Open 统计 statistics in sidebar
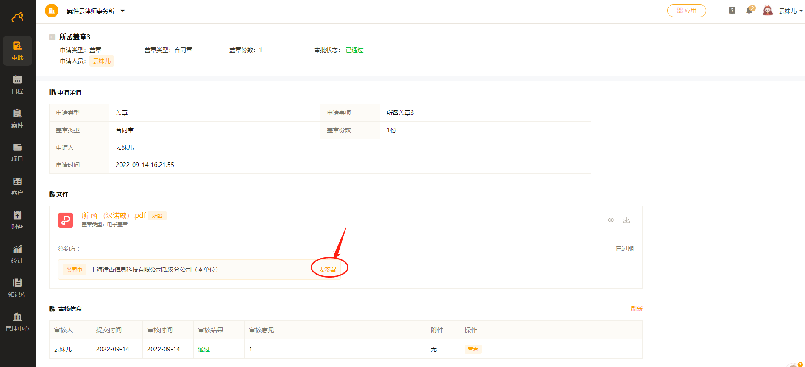The width and height of the screenshot is (805, 367). click(x=17, y=254)
